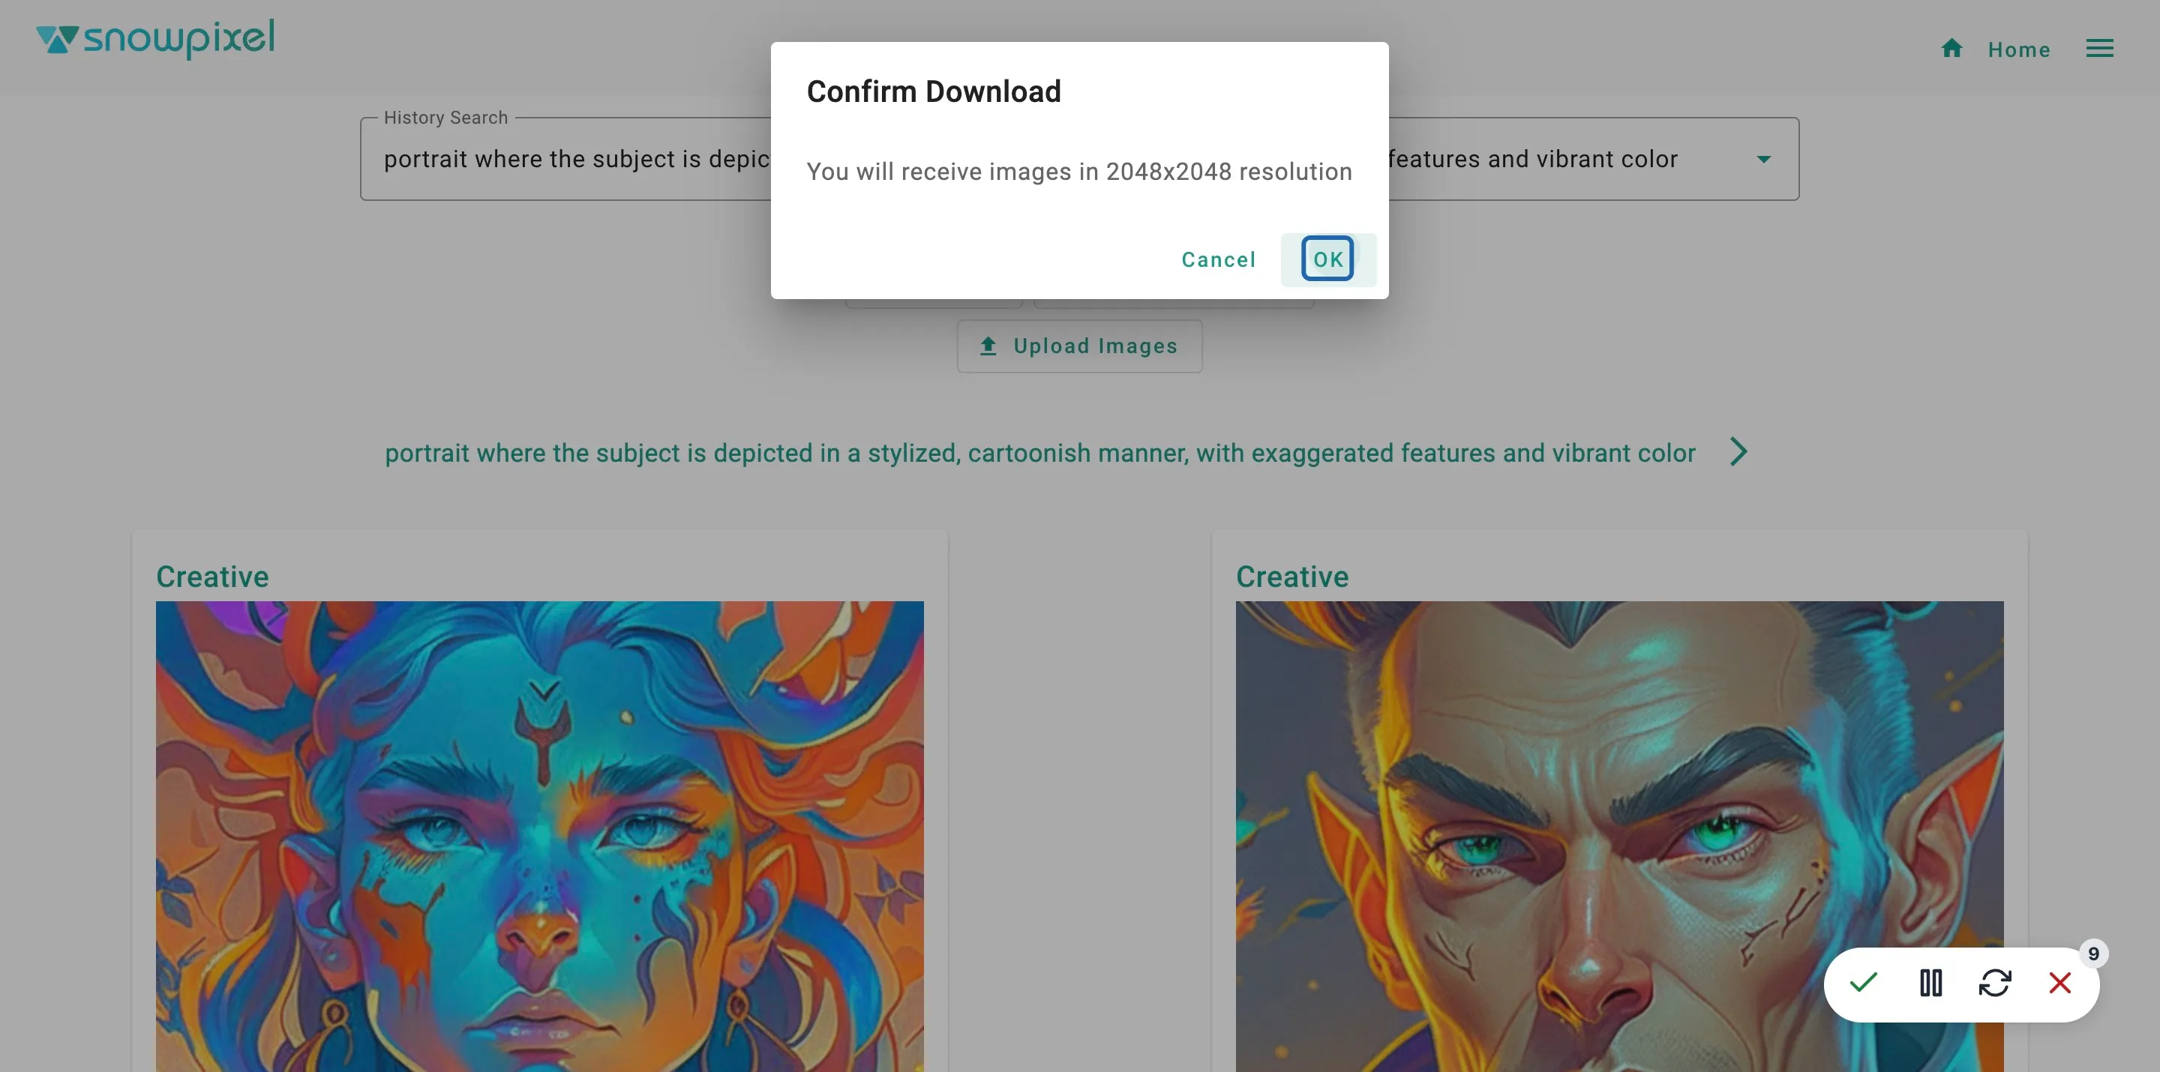Open the elf-eared man Creative image
Viewport: 2160px width, 1072px height.
[x=1619, y=836]
